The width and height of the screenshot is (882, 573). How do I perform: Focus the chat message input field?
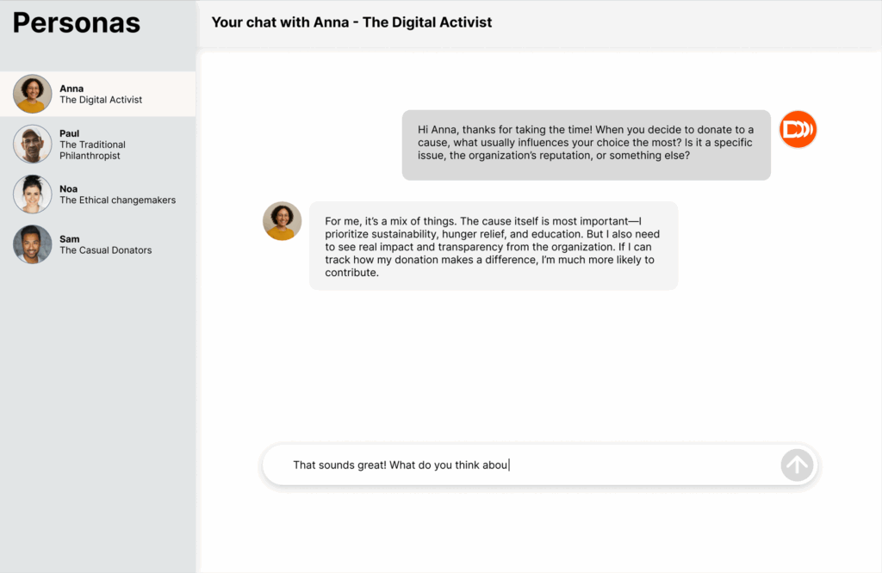517,465
